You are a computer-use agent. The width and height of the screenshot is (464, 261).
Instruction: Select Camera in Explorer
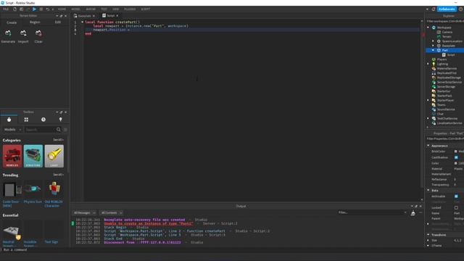(x=447, y=32)
